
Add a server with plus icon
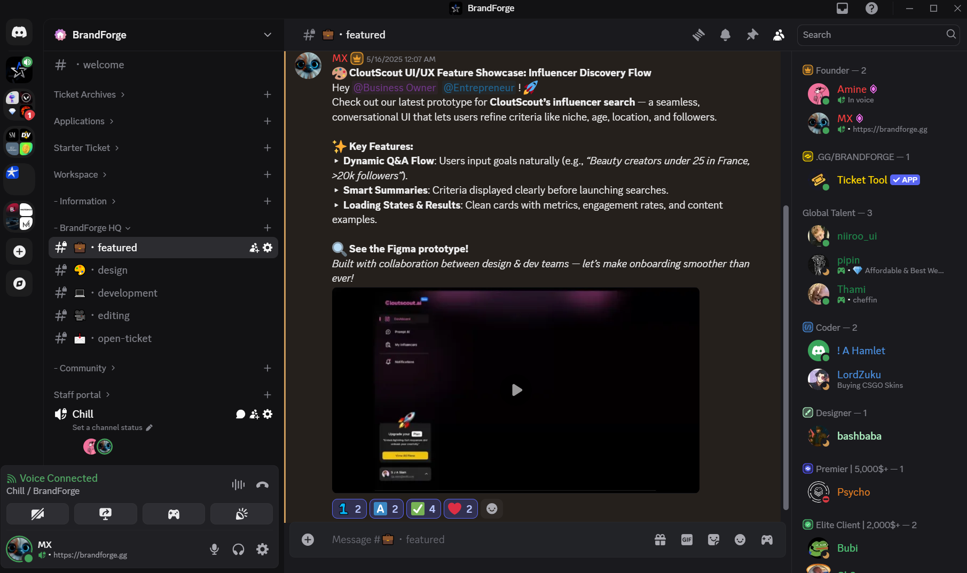point(19,251)
